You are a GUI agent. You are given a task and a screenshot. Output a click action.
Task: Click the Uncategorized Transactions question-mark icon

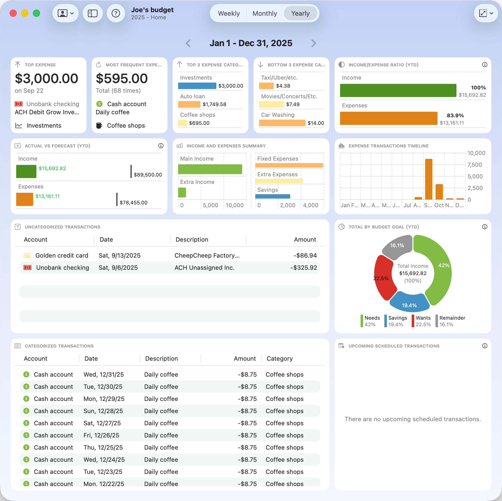(x=17, y=227)
